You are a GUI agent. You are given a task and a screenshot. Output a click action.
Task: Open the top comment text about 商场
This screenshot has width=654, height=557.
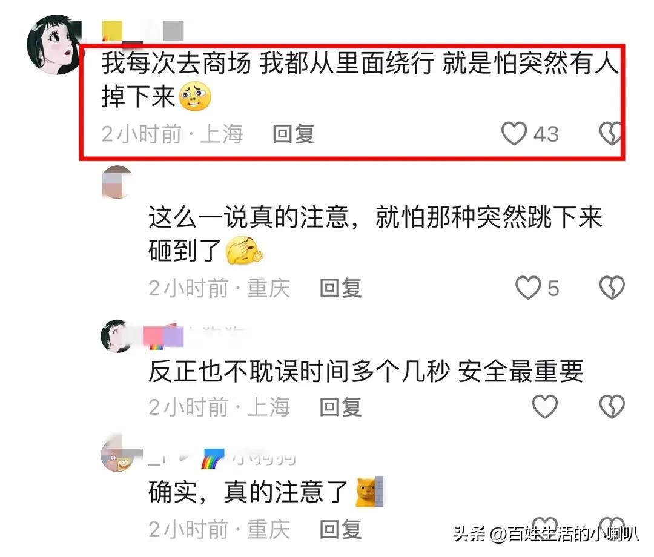click(359, 80)
